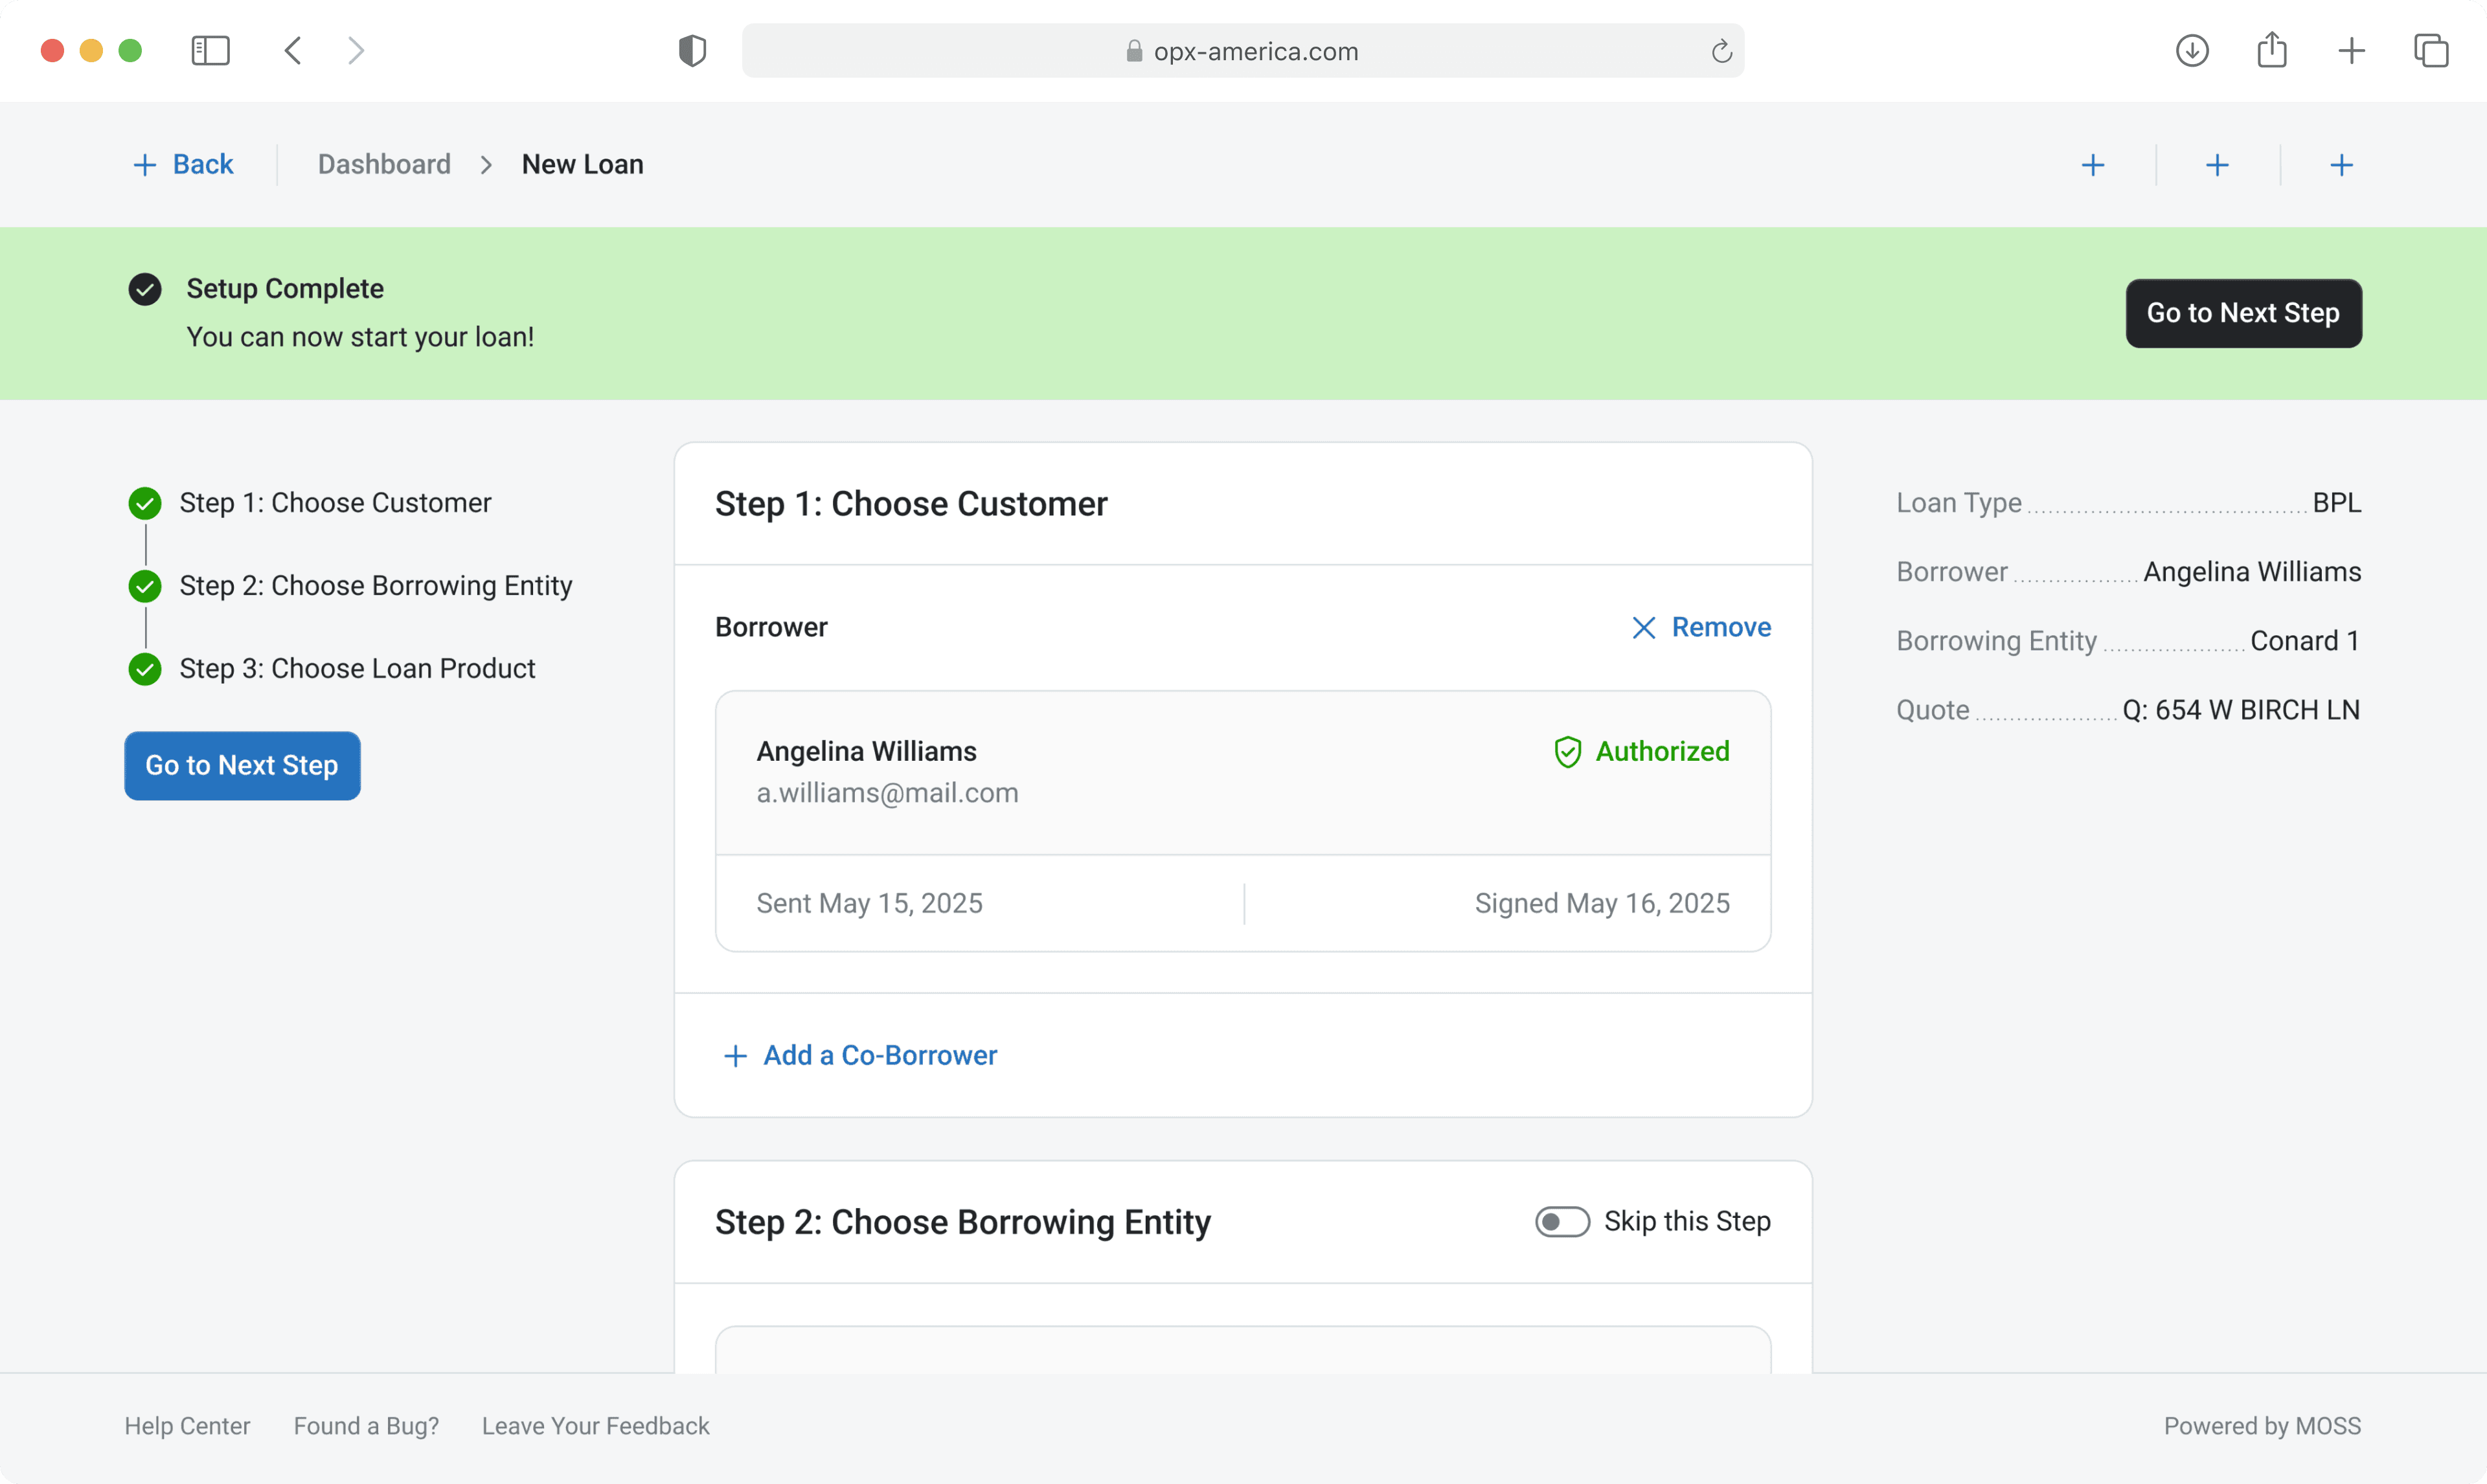Select Step 1: Choose Customer in sidebar
The image size is (2487, 1484).
pyautogui.click(x=335, y=503)
